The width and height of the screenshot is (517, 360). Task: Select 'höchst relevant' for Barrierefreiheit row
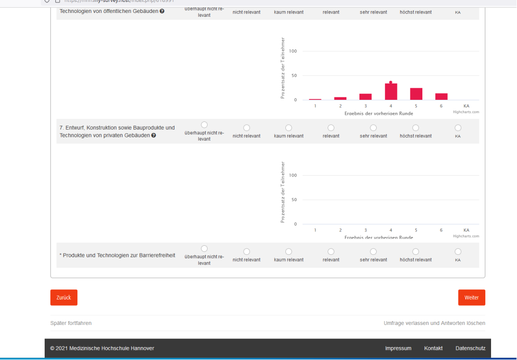pyautogui.click(x=416, y=252)
